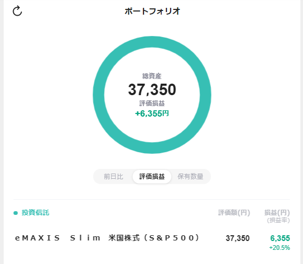Click the 評価損益 label inside the donut

tap(152, 104)
